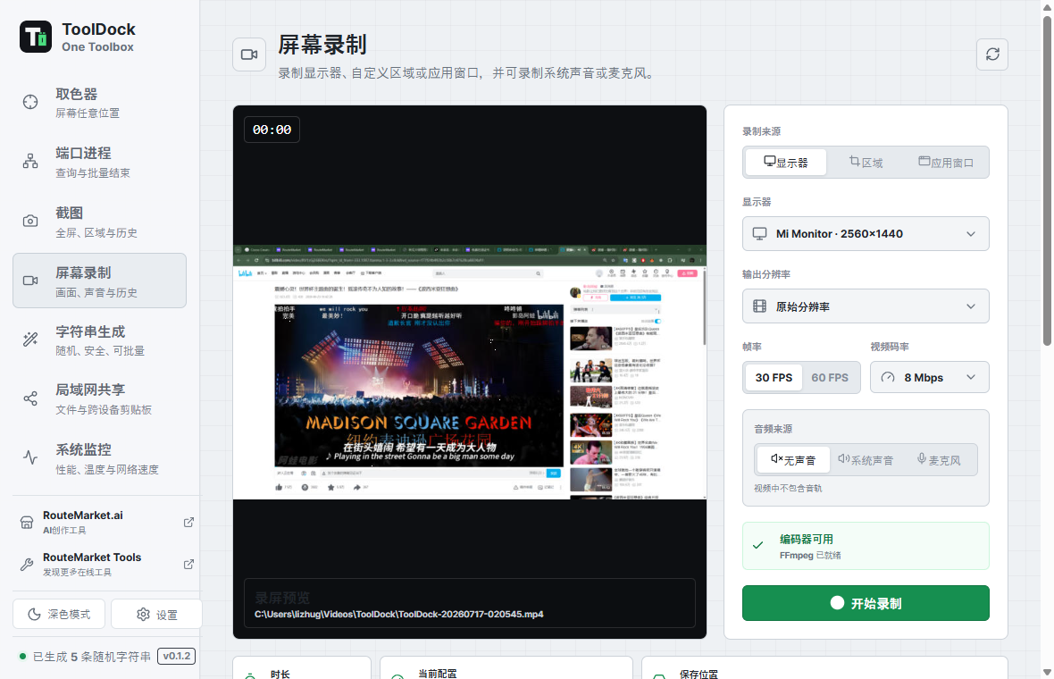The height and width of the screenshot is (679, 1054).
Task: Click the 屏幕录制 page heading
Action: pos(322,45)
